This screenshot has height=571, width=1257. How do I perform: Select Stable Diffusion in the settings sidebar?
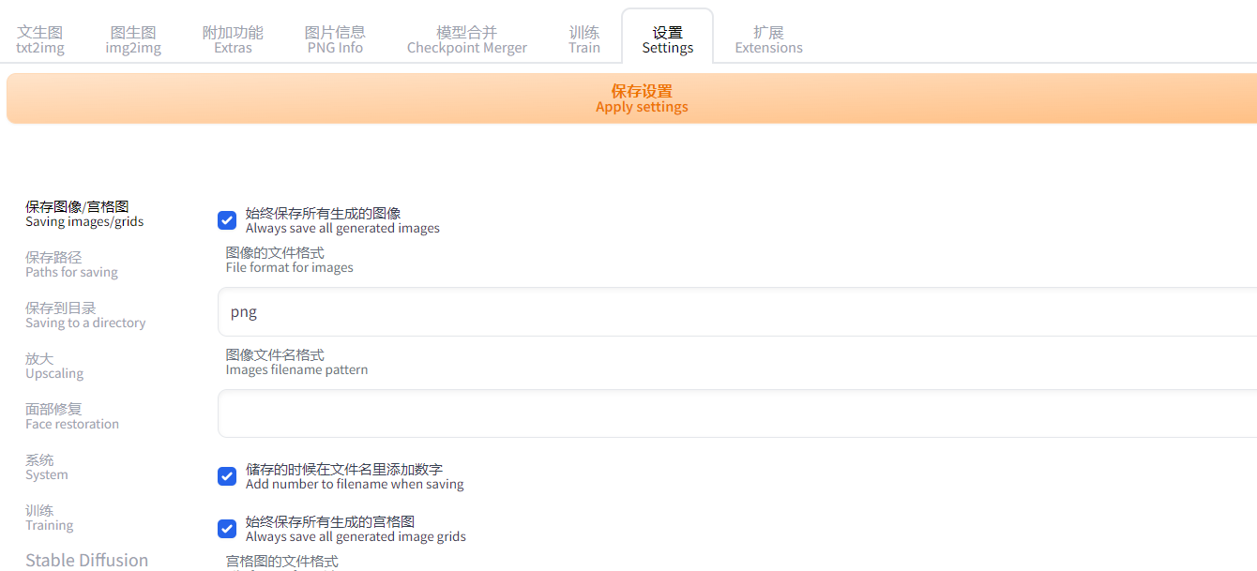click(x=86, y=560)
